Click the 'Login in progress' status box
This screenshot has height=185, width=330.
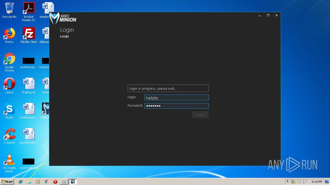click(x=168, y=88)
